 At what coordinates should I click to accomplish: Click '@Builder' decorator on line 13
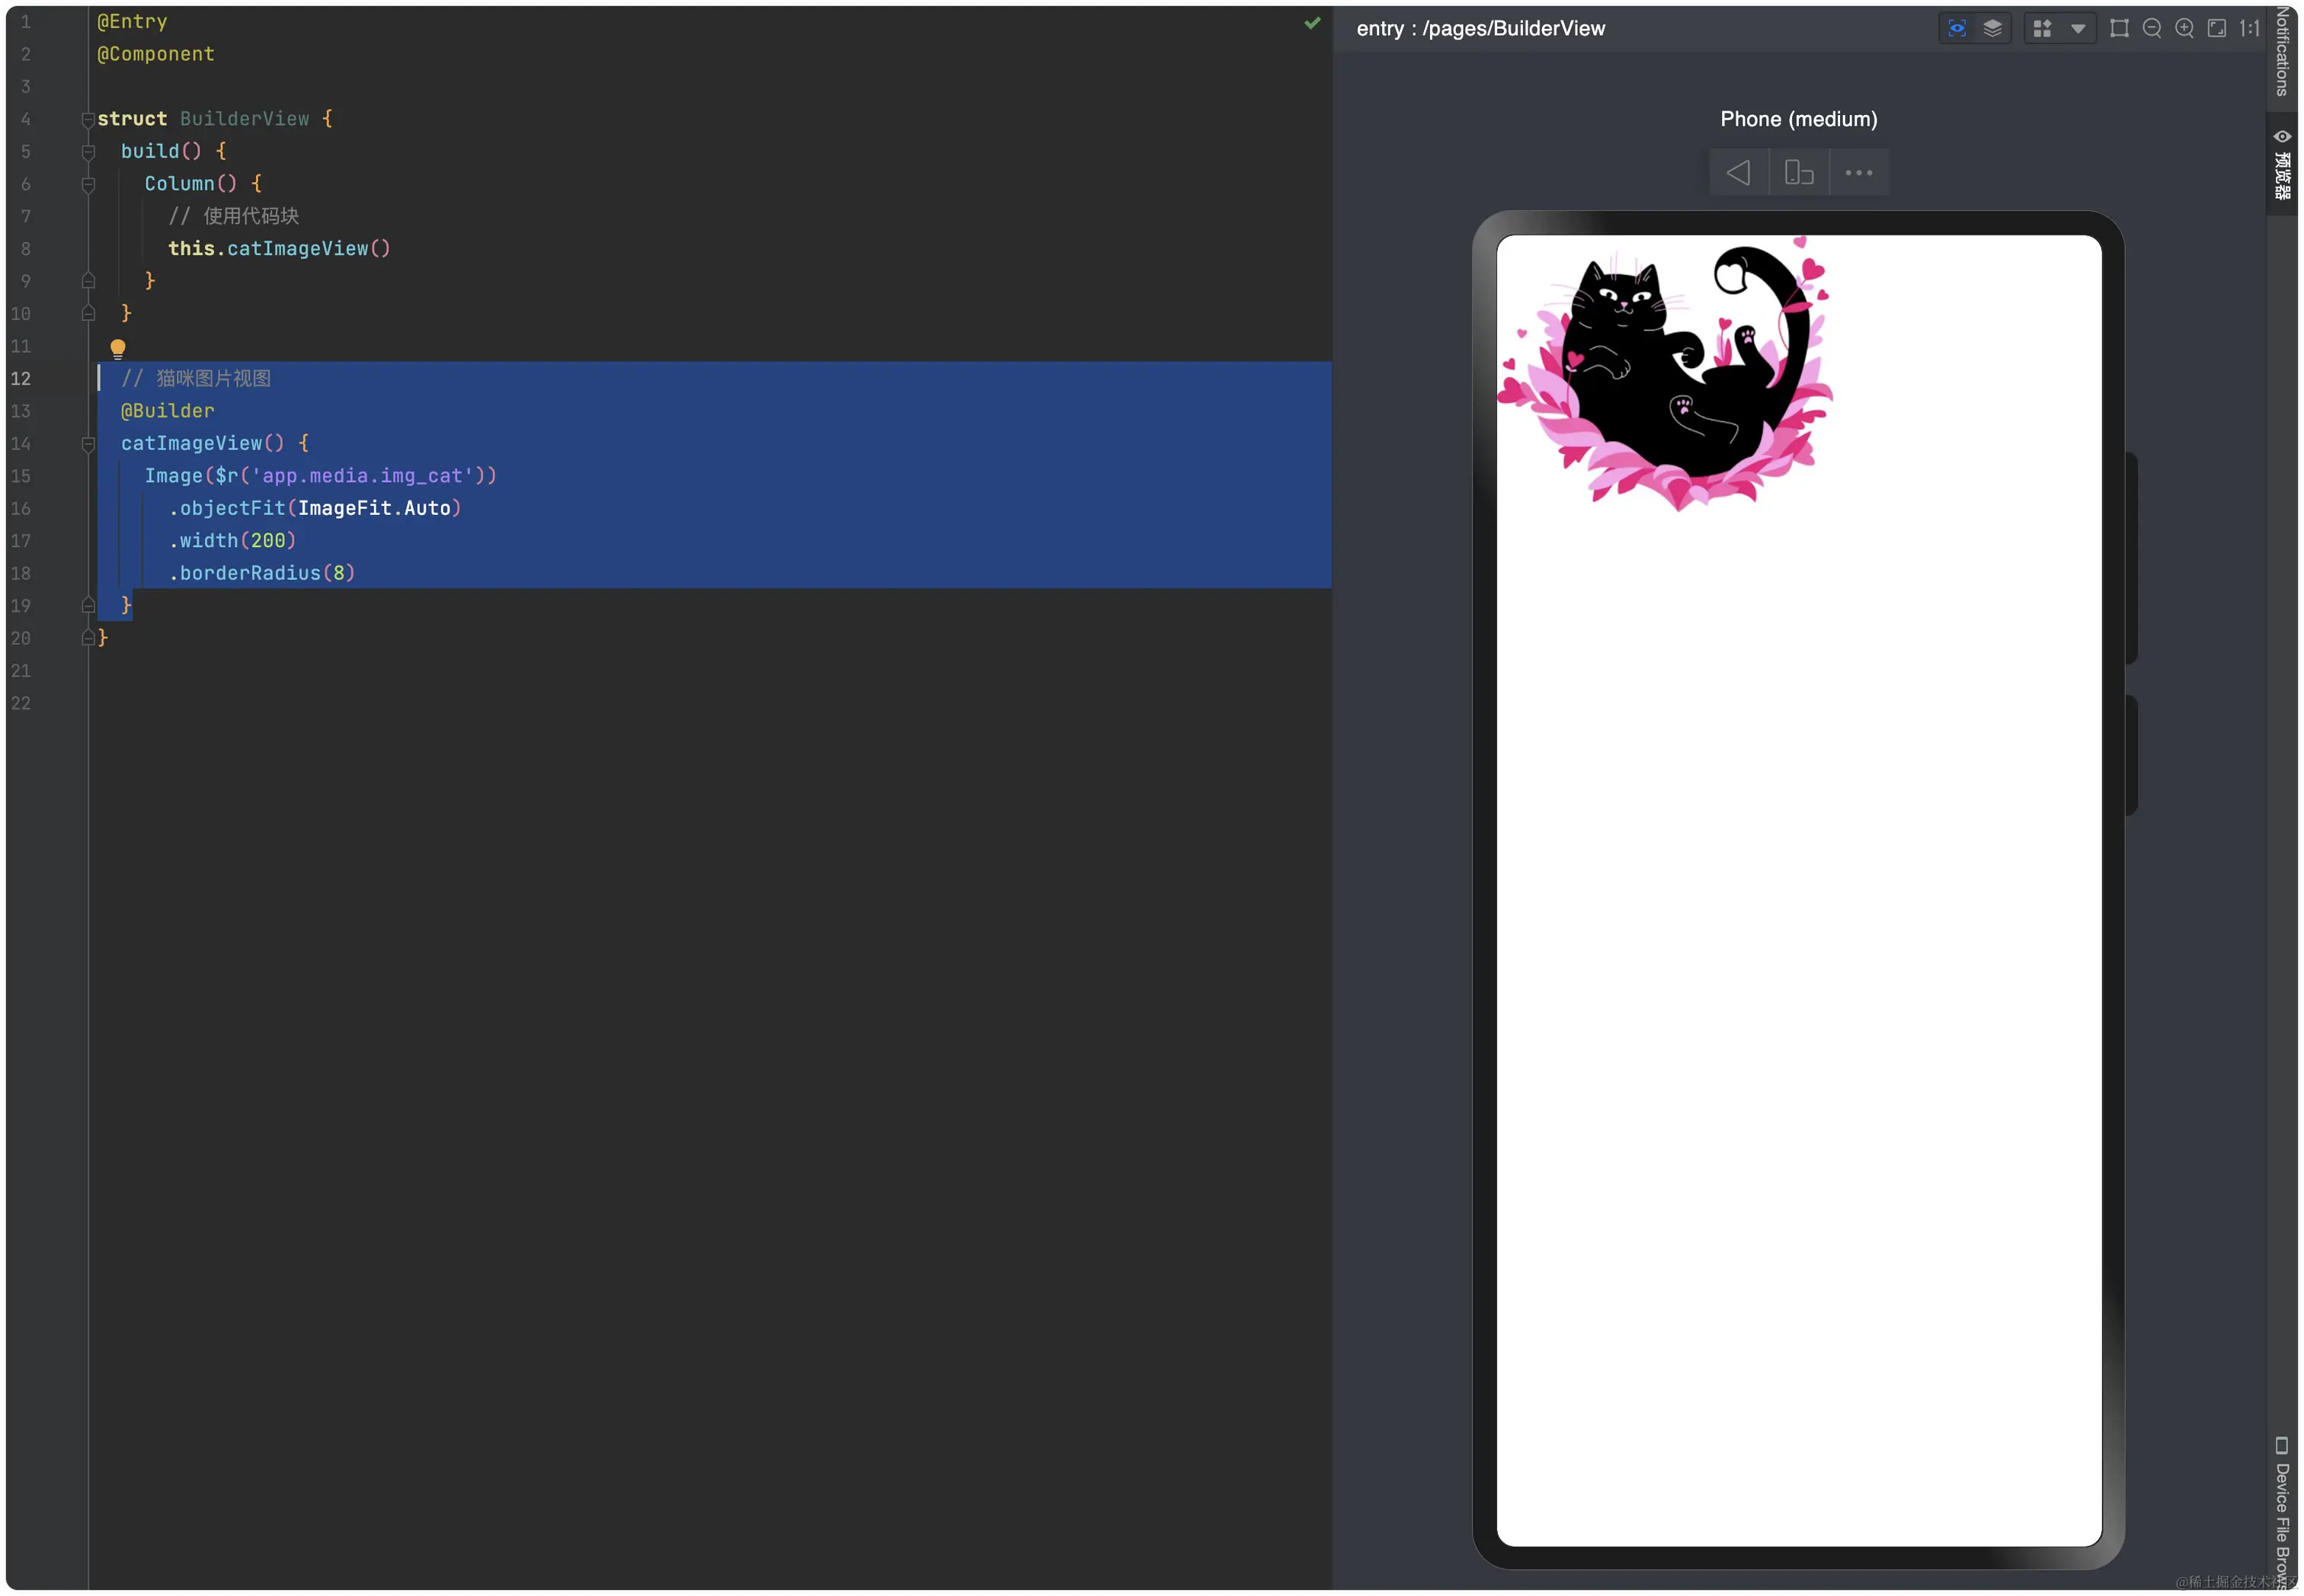(x=167, y=410)
